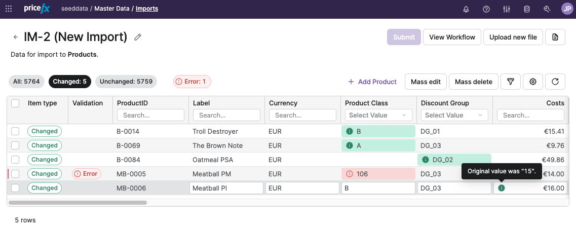576x227 pixels.
Task: Go back using the left arrow
Action: [x=16, y=37]
